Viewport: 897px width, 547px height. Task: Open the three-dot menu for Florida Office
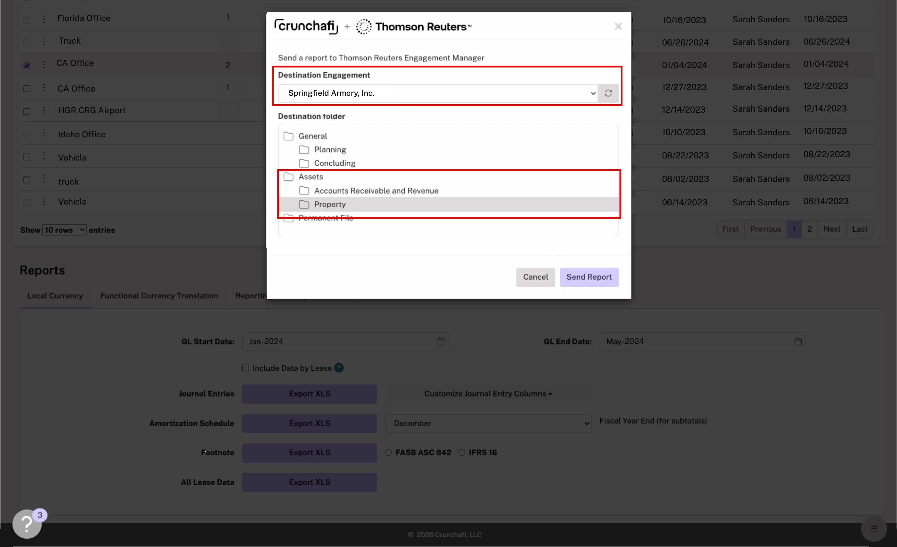point(44,19)
